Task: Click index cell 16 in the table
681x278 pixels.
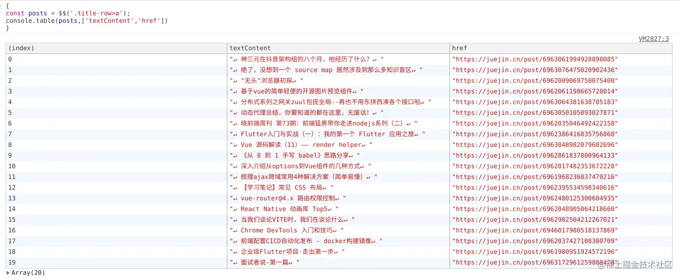Action: pos(116,230)
